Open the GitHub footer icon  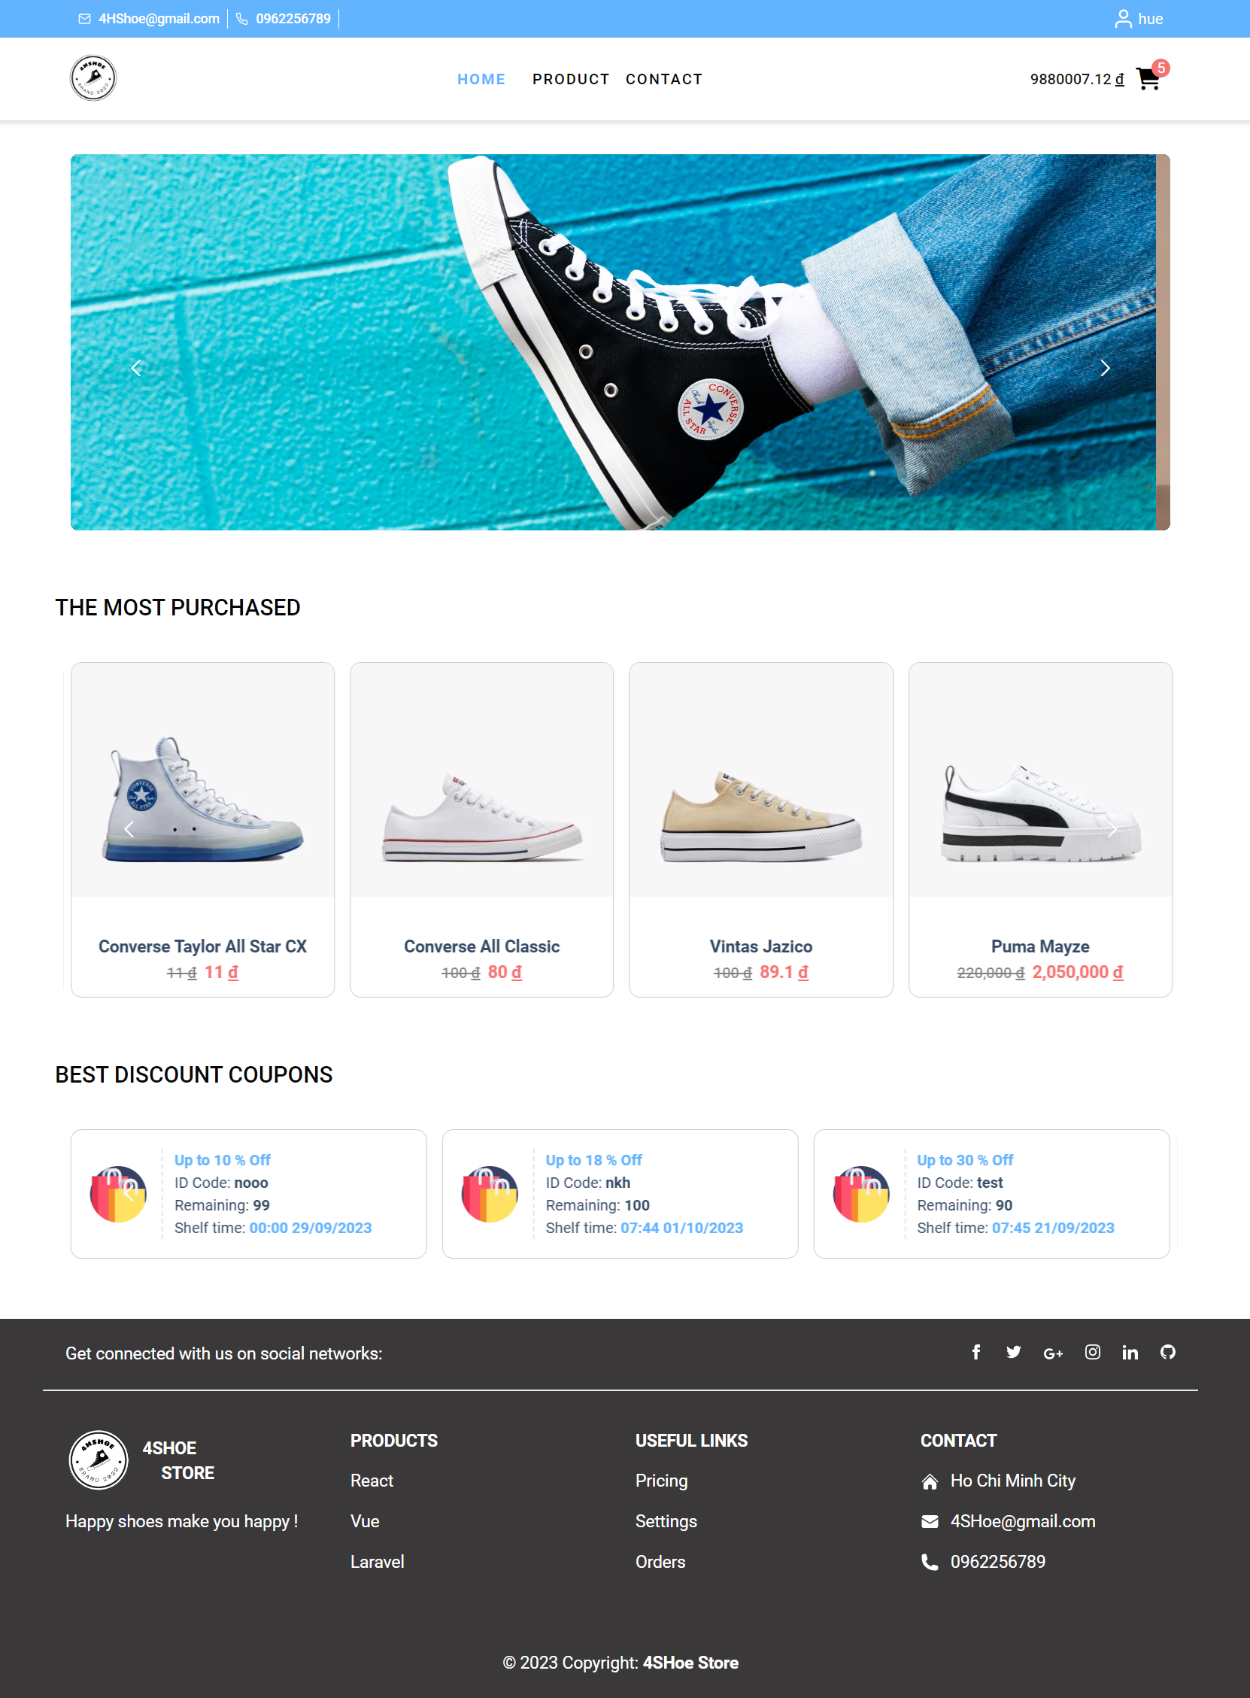point(1168,1352)
